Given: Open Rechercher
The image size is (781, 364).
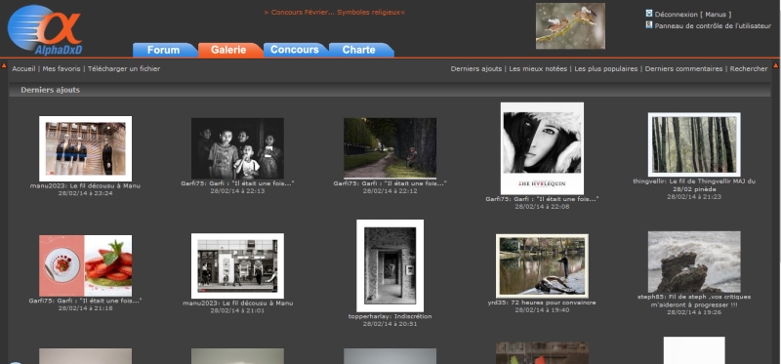Looking at the screenshot, I should 749,68.
